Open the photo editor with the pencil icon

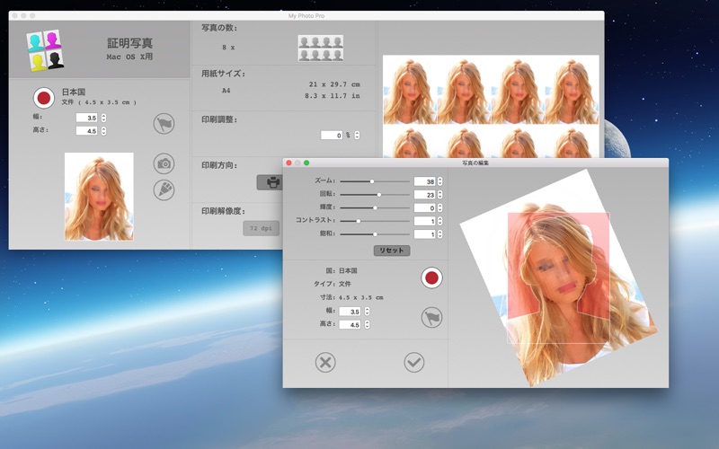(x=164, y=190)
